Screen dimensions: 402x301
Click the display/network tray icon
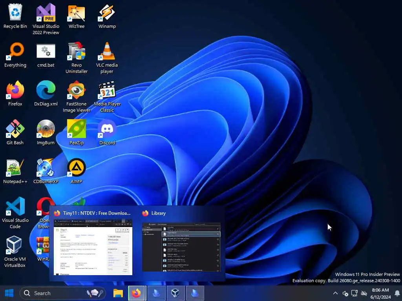[354, 293]
